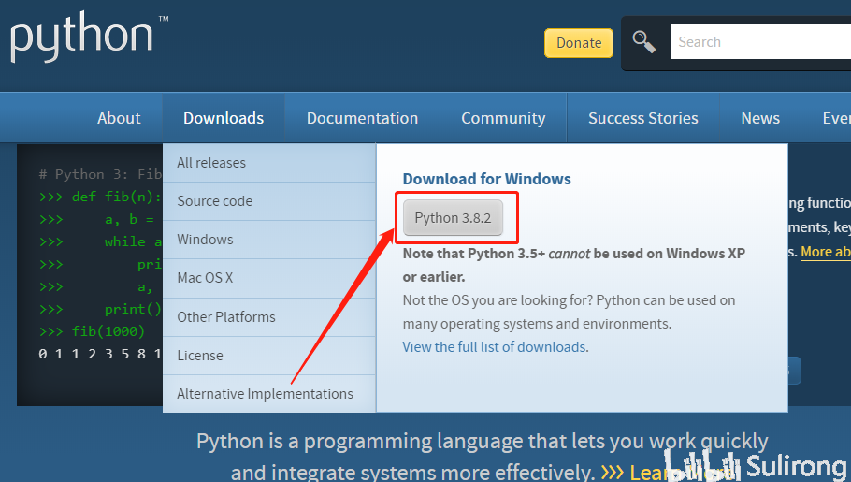Open the License submenu item
The width and height of the screenshot is (851, 482).
200,356
